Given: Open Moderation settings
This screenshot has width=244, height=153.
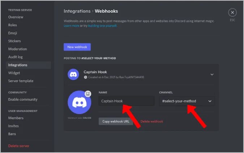Looking at the screenshot, I should pyautogui.click(x=17, y=49).
